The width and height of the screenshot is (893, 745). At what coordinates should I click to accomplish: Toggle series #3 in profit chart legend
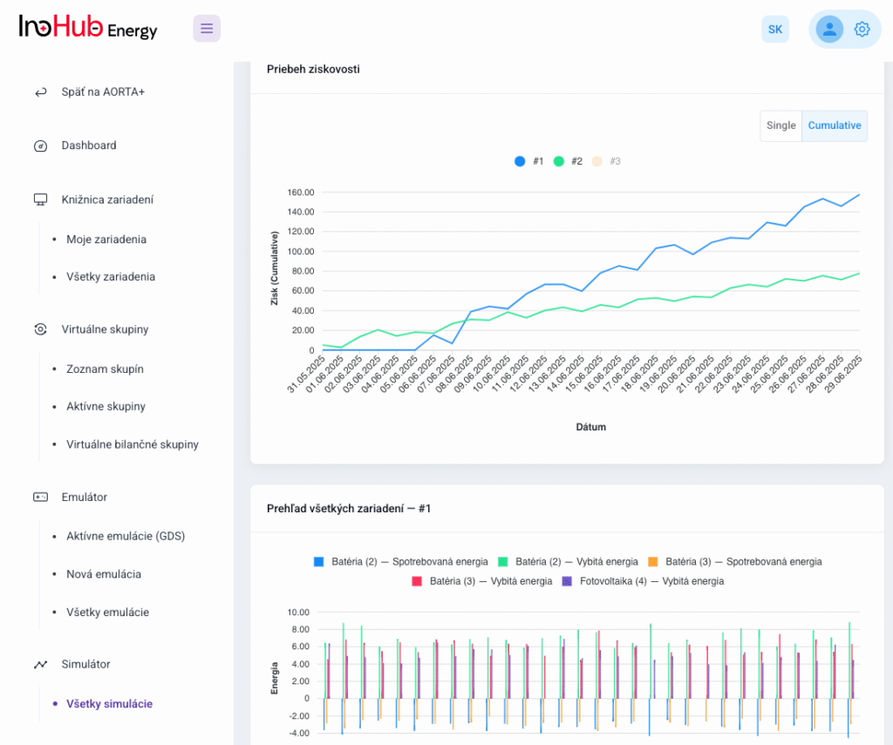[606, 161]
